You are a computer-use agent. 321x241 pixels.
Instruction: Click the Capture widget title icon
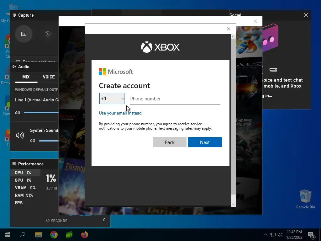tap(14, 15)
